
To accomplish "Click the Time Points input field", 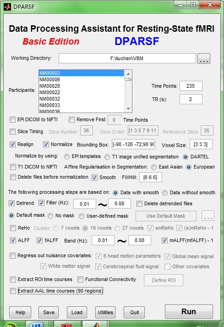I will 191,86.
